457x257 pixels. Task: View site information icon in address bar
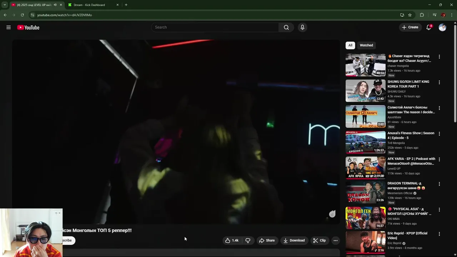[32, 15]
